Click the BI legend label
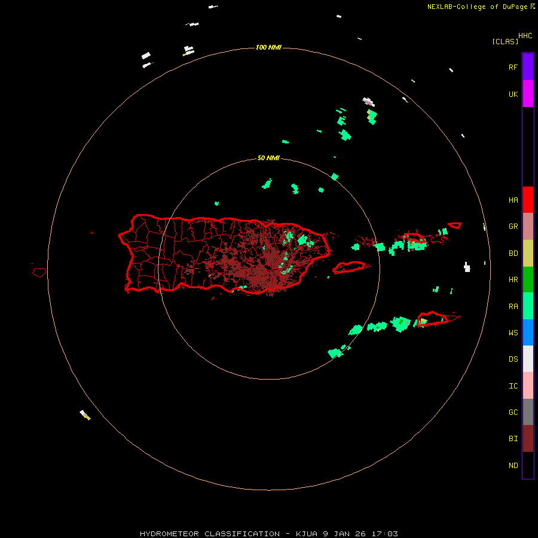 513,439
